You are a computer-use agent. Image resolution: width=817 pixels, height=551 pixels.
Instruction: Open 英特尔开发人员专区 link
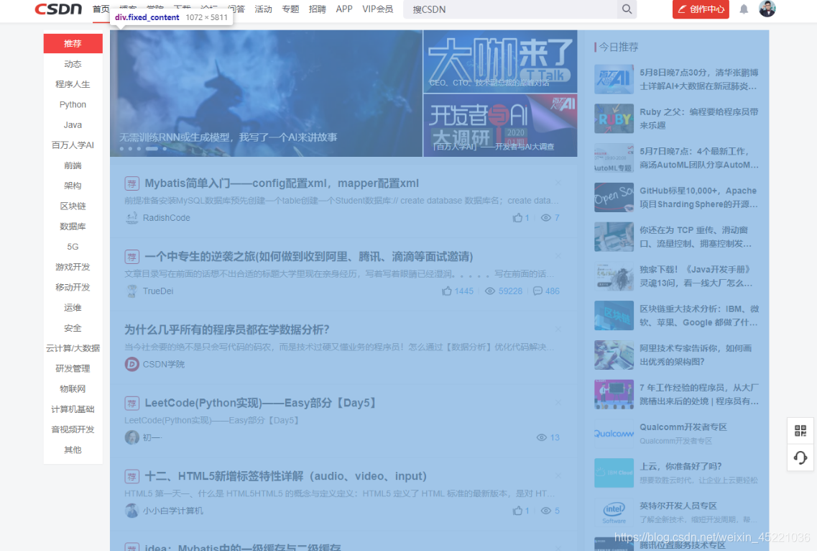coord(678,506)
